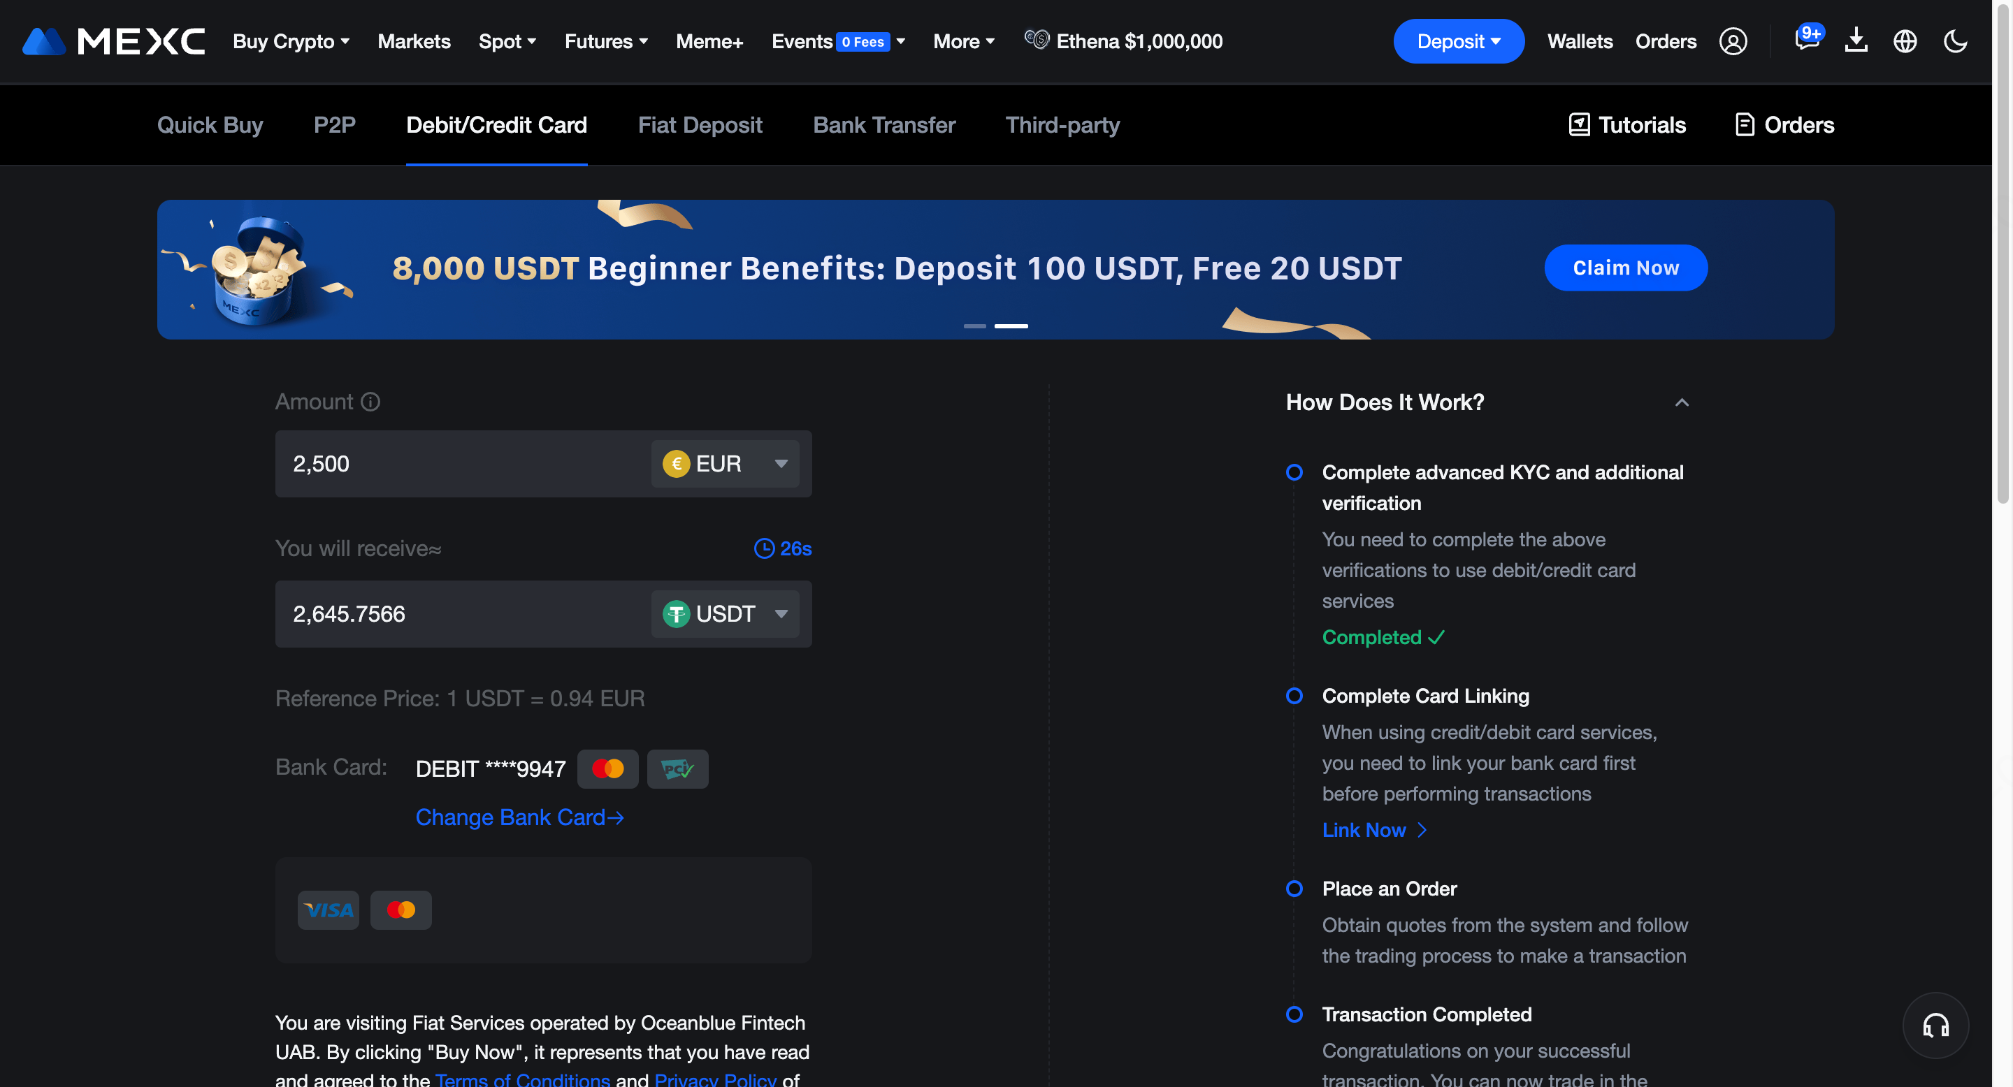Open Meme+ in the top navigation
The width and height of the screenshot is (2013, 1087).
709,41
